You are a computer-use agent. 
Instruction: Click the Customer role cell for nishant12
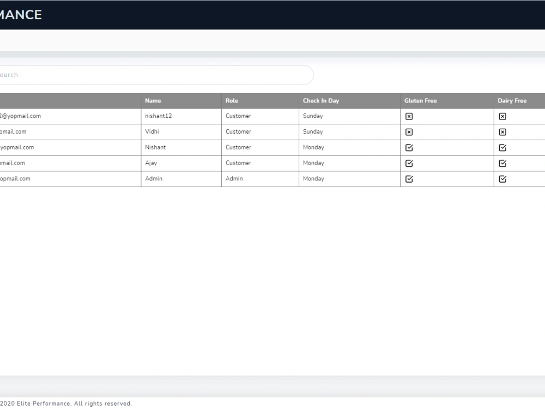pyautogui.click(x=260, y=117)
